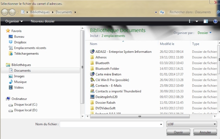Open the 2 emplacements link
Viewport: 220px width, 139px height.
113,36
